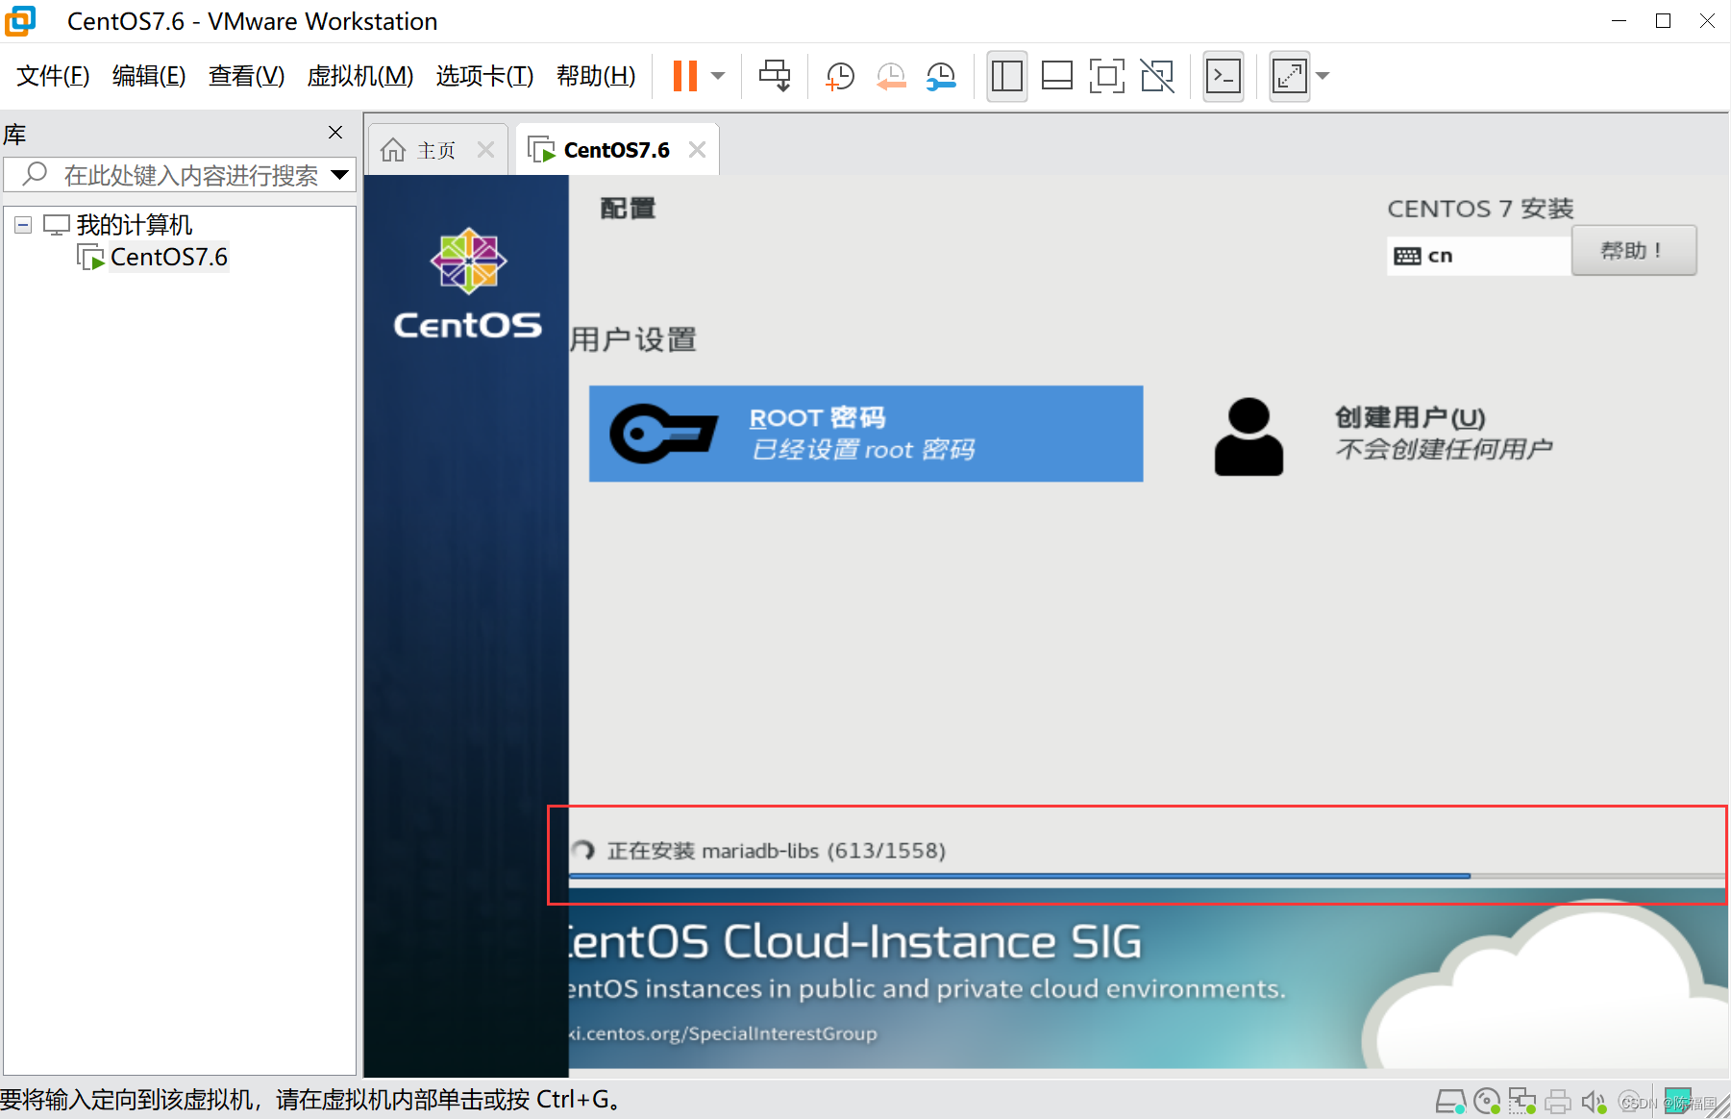Select CentOS7.6 in the library tree
The width and height of the screenshot is (1731, 1119).
point(169,258)
